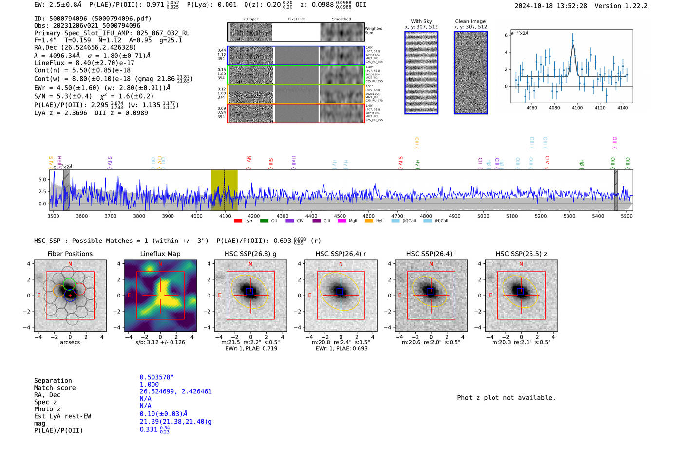Click the 2024-10-18 13:52:28 timestamp

551,6
